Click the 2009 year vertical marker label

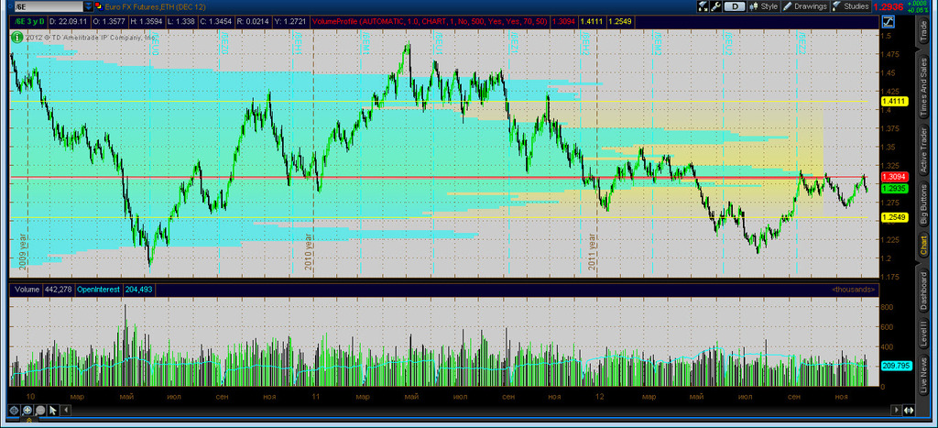point(23,251)
